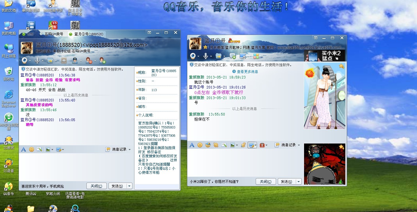Screen dimensions: 417x212
Task: Click the 买小米2 phone advertisement banner
Action: (324, 55)
